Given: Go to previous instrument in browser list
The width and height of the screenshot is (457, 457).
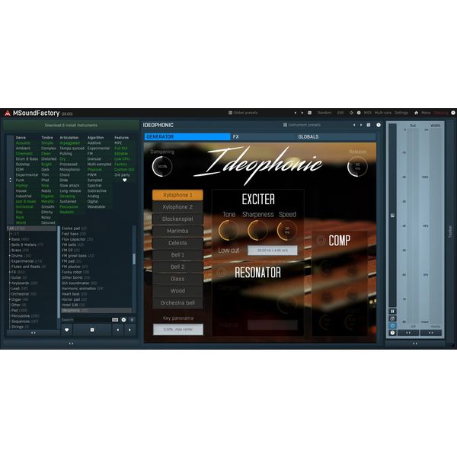Looking at the screenshot, I should (x=118, y=330).
